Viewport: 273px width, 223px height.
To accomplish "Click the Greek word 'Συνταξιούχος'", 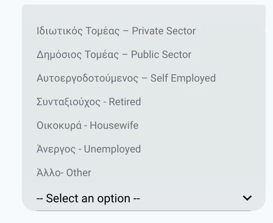I will click(x=68, y=102).
